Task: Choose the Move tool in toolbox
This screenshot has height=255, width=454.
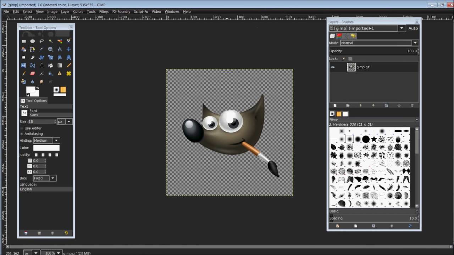Action: [69, 49]
